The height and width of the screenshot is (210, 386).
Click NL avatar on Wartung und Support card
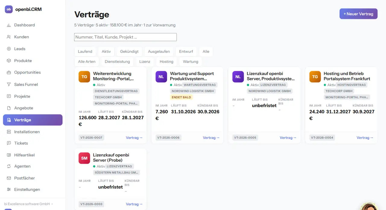coord(161,77)
